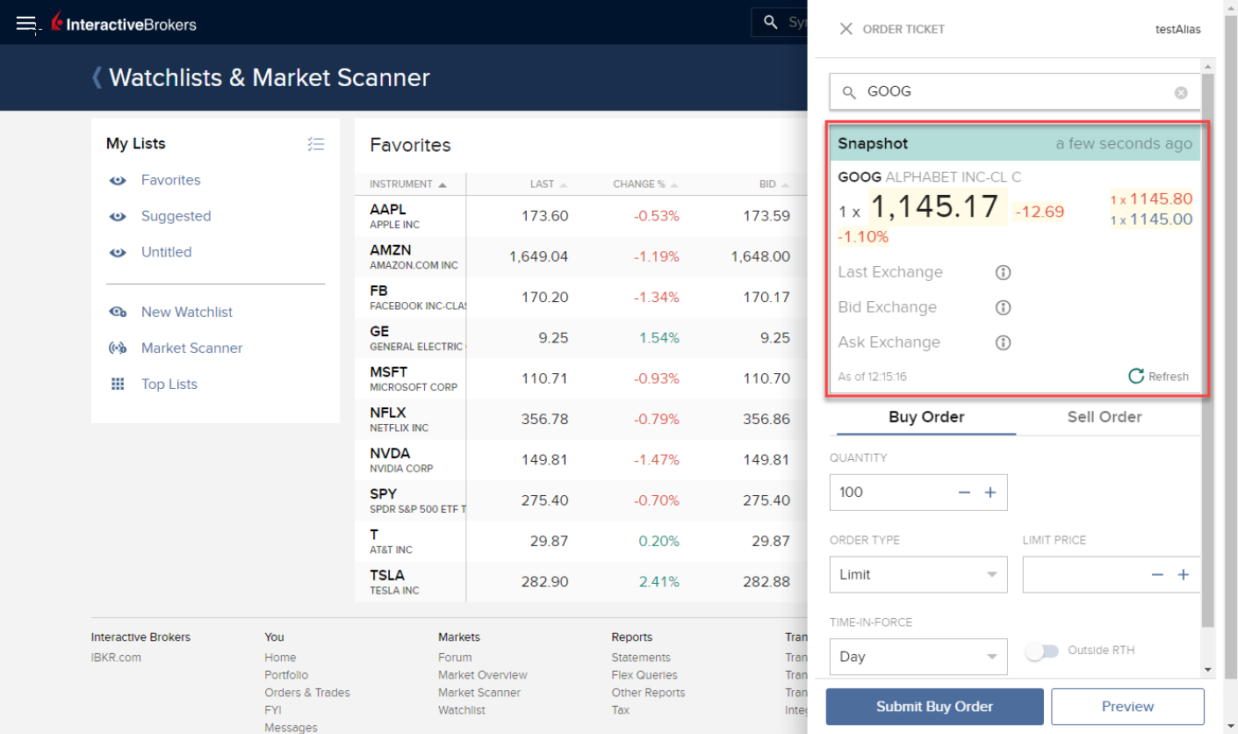Open the Market Overview footer link
Screen dimensions: 1238x734
pos(483,675)
